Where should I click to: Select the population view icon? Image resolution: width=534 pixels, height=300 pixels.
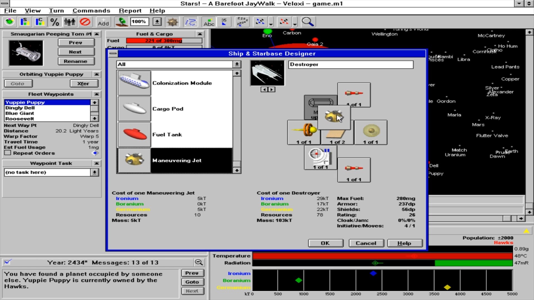click(x=70, y=22)
